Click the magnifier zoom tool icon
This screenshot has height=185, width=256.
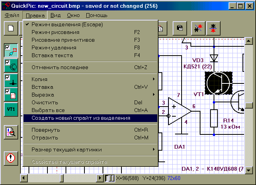coord(11,132)
